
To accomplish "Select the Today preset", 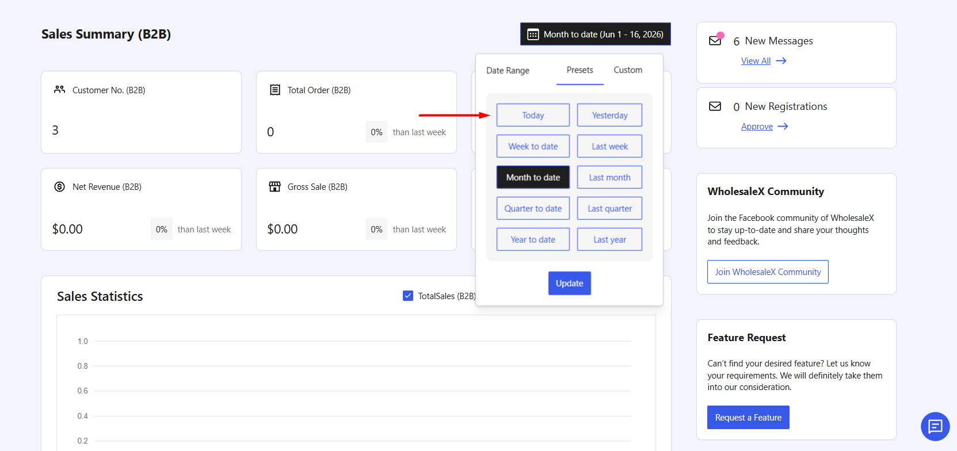I will pos(533,115).
